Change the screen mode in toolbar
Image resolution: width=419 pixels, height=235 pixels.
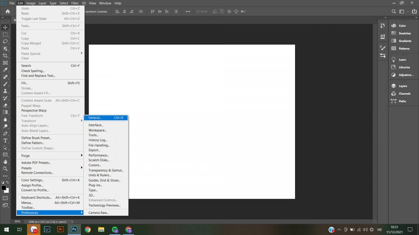point(5,206)
